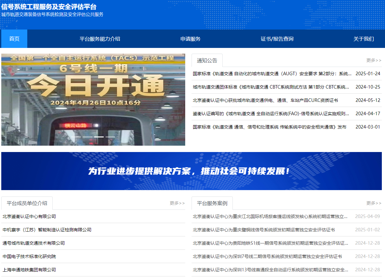
Task: Open the 全自动运行系统(FAO) 认证实施规则 notice
Action: 271,114
